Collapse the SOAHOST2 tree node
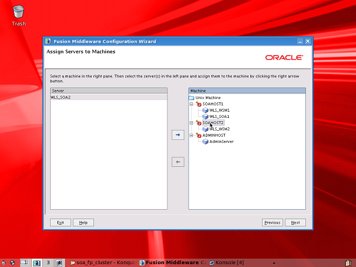Viewport: 356px width, 267px height. pos(191,123)
